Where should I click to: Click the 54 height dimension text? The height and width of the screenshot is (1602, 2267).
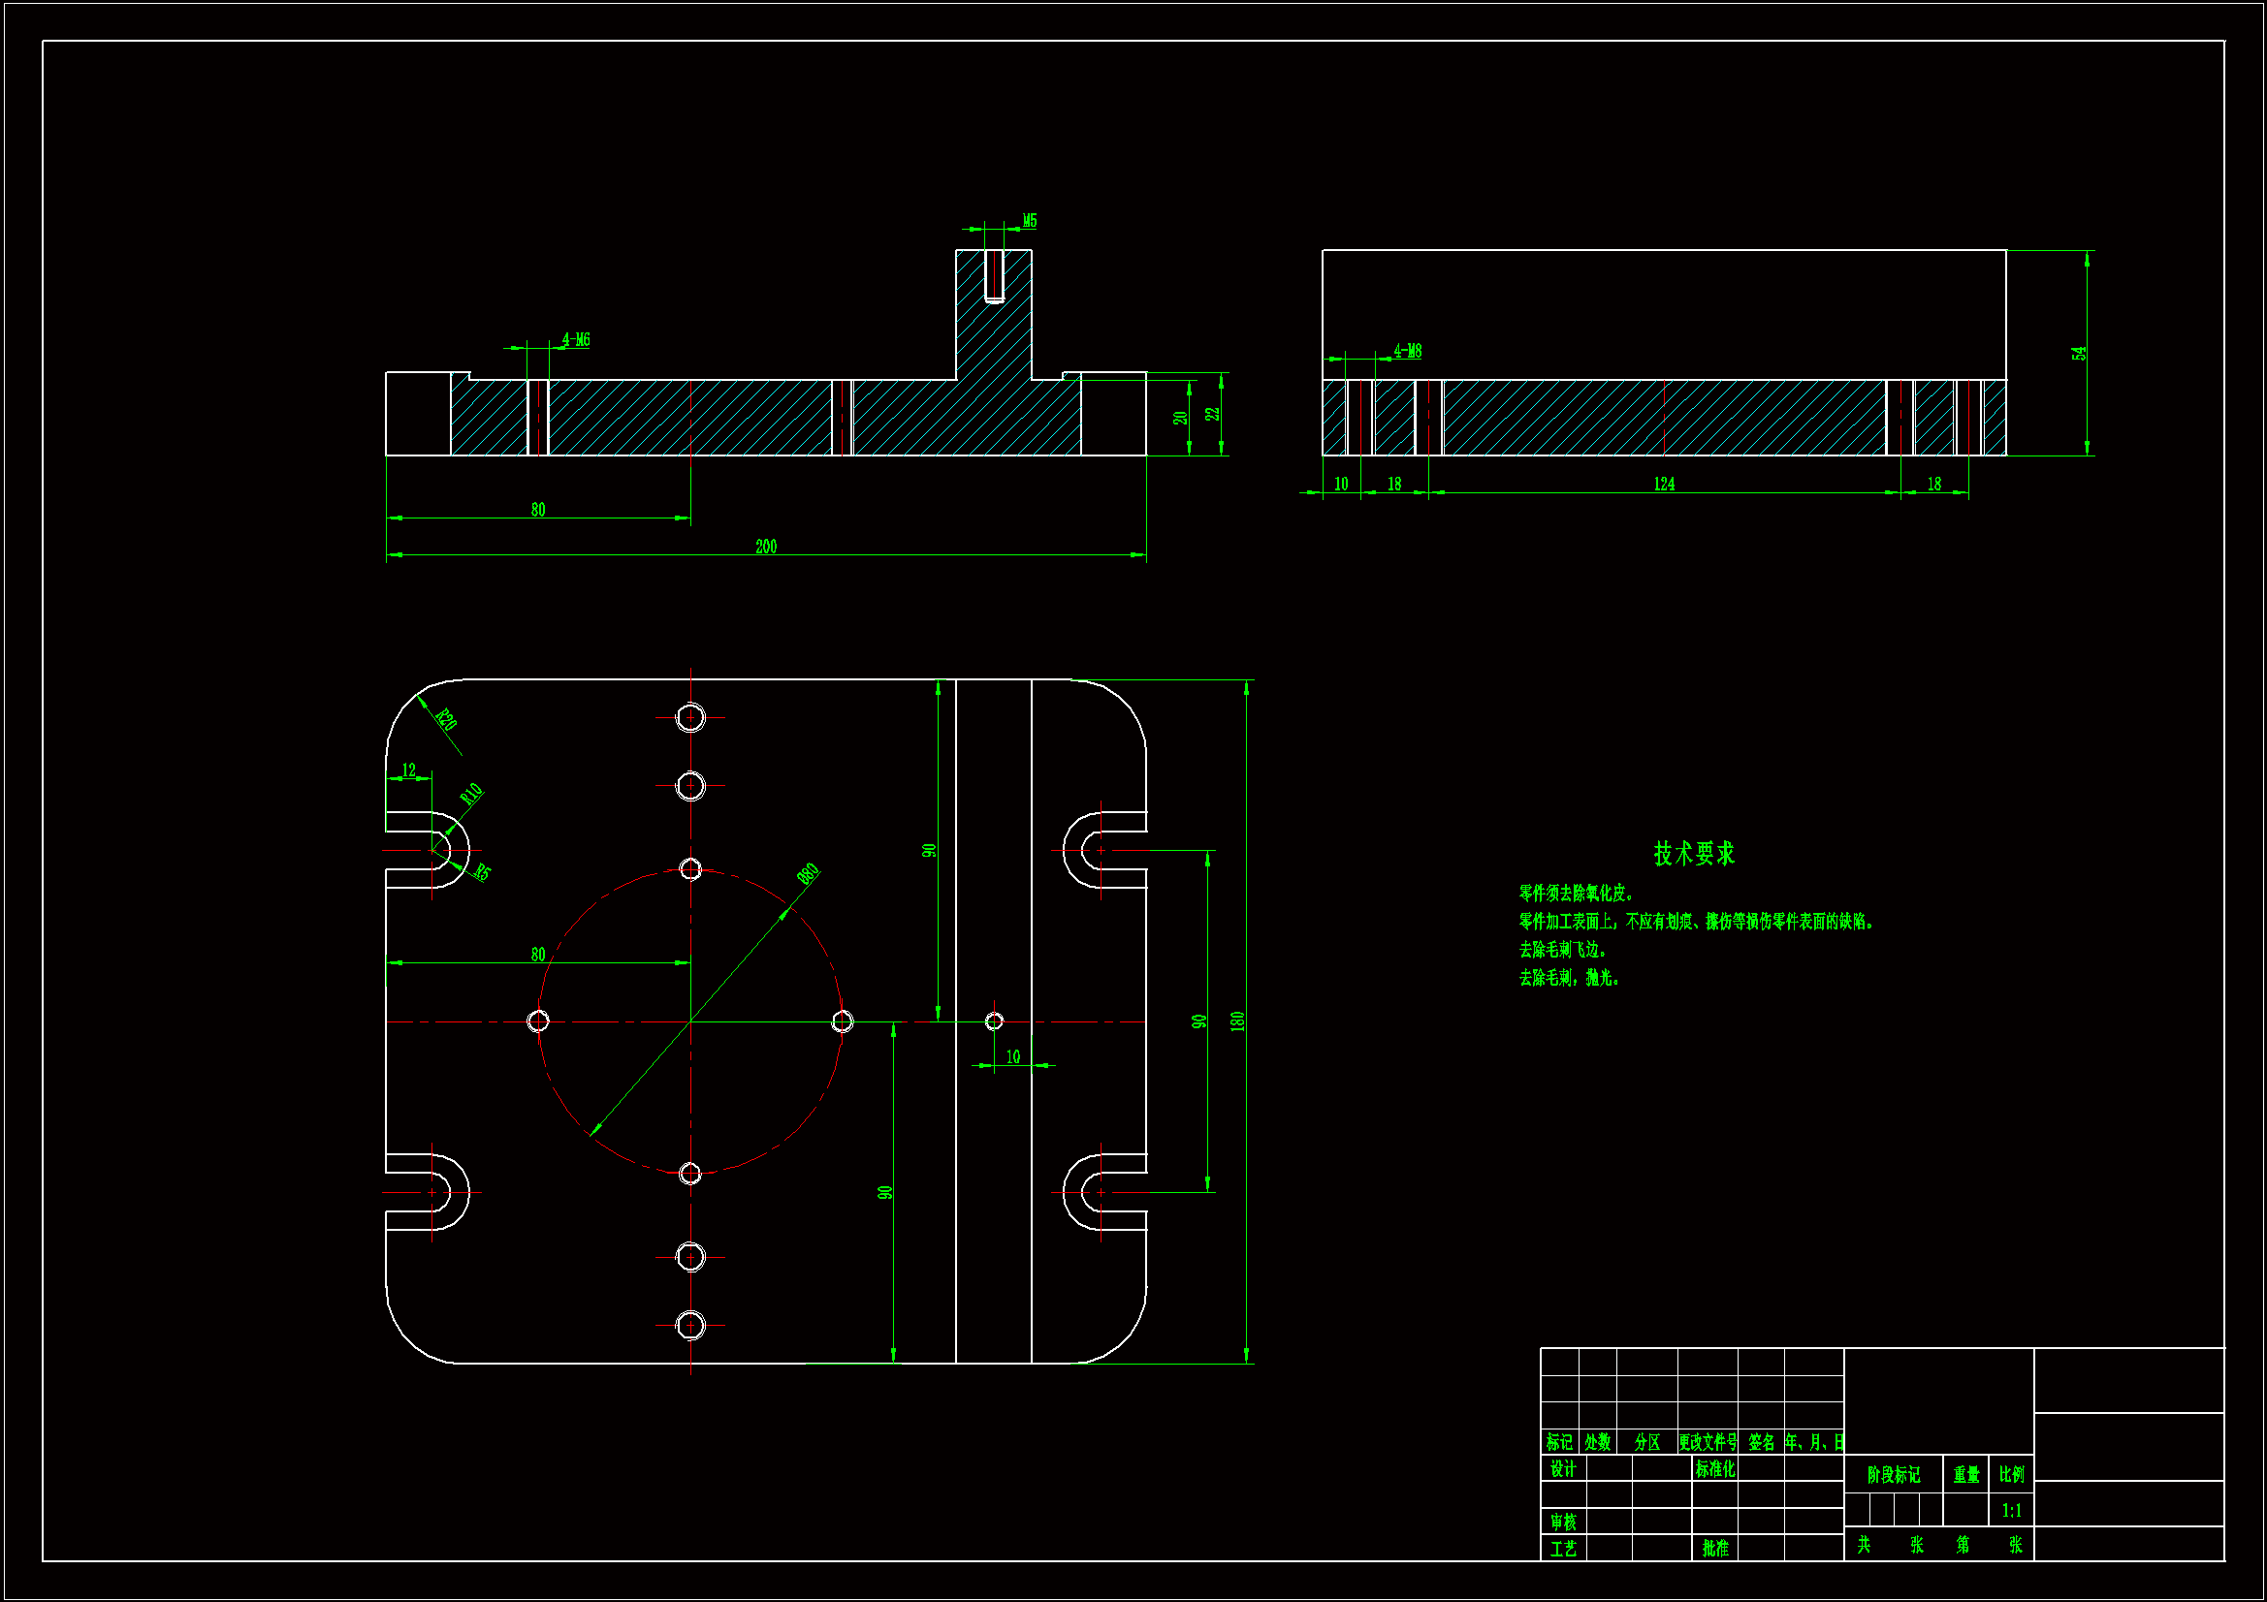[x=2079, y=354]
